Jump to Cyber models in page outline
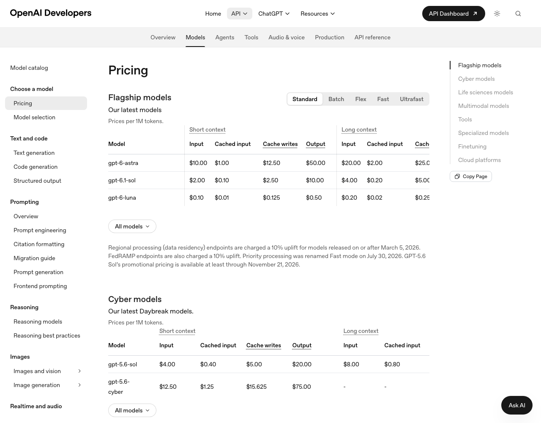541x423 pixels. tap(476, 79)
